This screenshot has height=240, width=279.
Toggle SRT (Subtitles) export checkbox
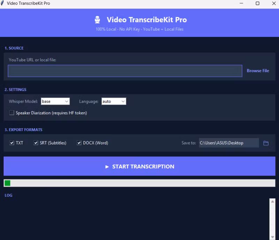(36, 143)
